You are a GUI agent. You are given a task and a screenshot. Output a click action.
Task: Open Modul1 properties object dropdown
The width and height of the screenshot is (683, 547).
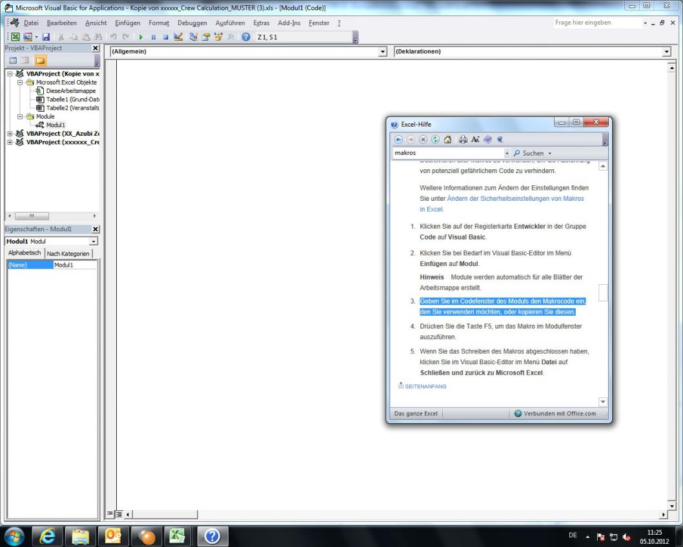(94, 242)
